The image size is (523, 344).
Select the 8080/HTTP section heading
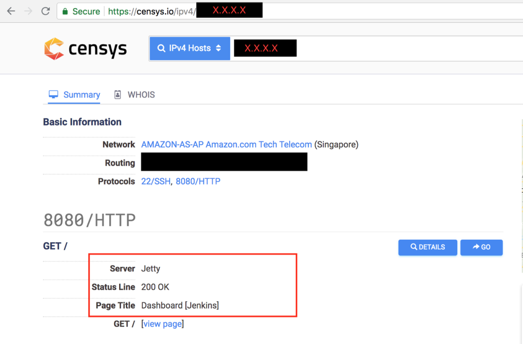[90, 220]
